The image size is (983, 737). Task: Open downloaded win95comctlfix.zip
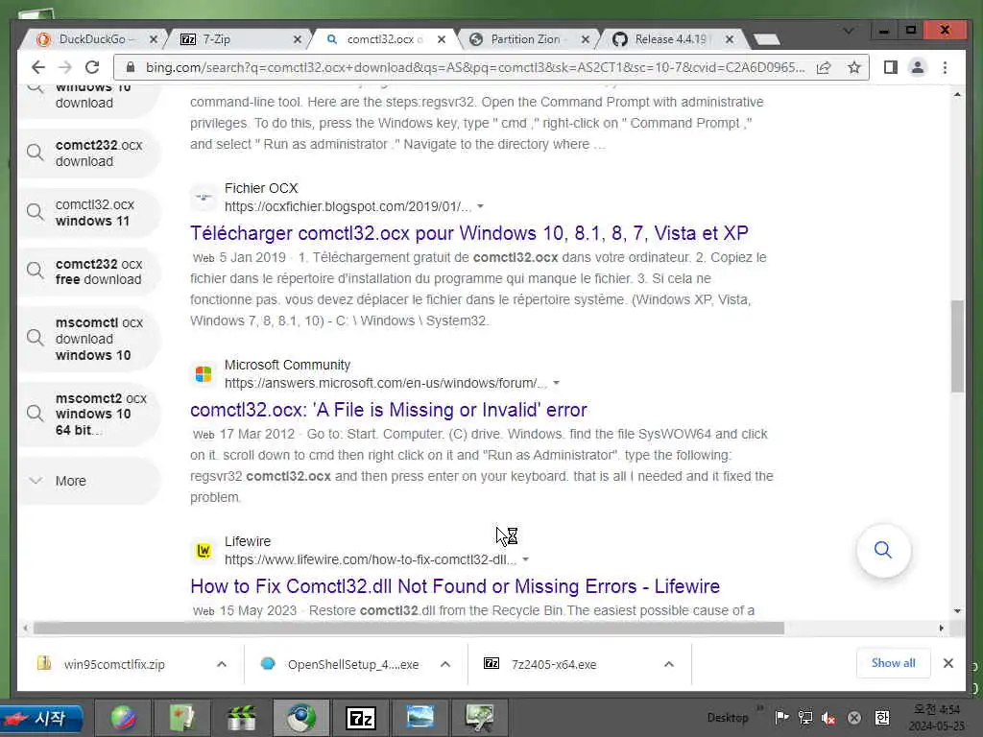click(x=114, y=665)
